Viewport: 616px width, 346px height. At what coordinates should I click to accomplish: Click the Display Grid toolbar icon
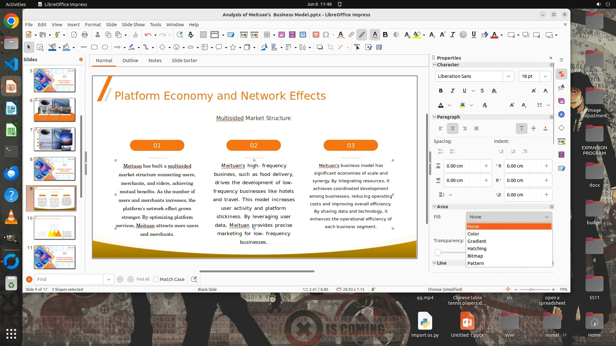[x=203, y=35]
